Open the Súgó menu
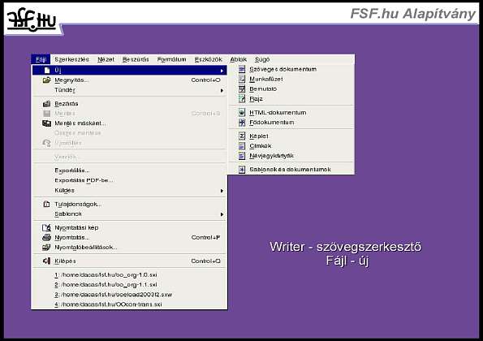 click(262, 59)
